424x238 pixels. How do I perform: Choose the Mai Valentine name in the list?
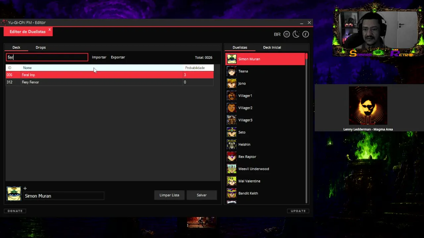pyautogui.click(x=249, y=181)
